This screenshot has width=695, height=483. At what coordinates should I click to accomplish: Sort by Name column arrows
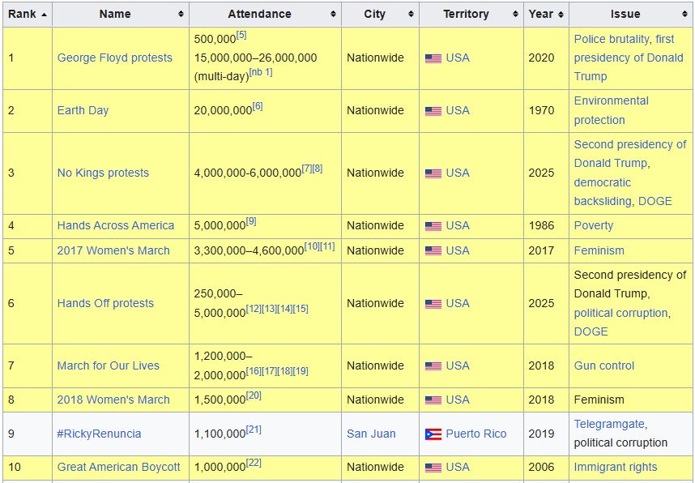tap(181, 15)
